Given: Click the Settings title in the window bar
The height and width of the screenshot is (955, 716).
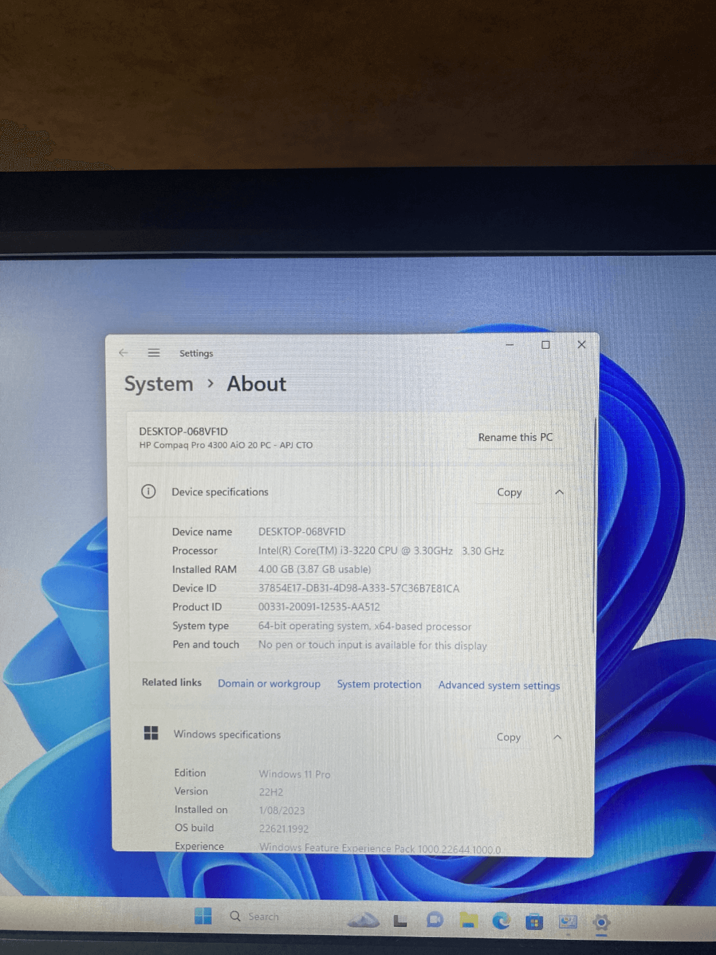Looking at the screenshot, I should [x=196, y=353].
